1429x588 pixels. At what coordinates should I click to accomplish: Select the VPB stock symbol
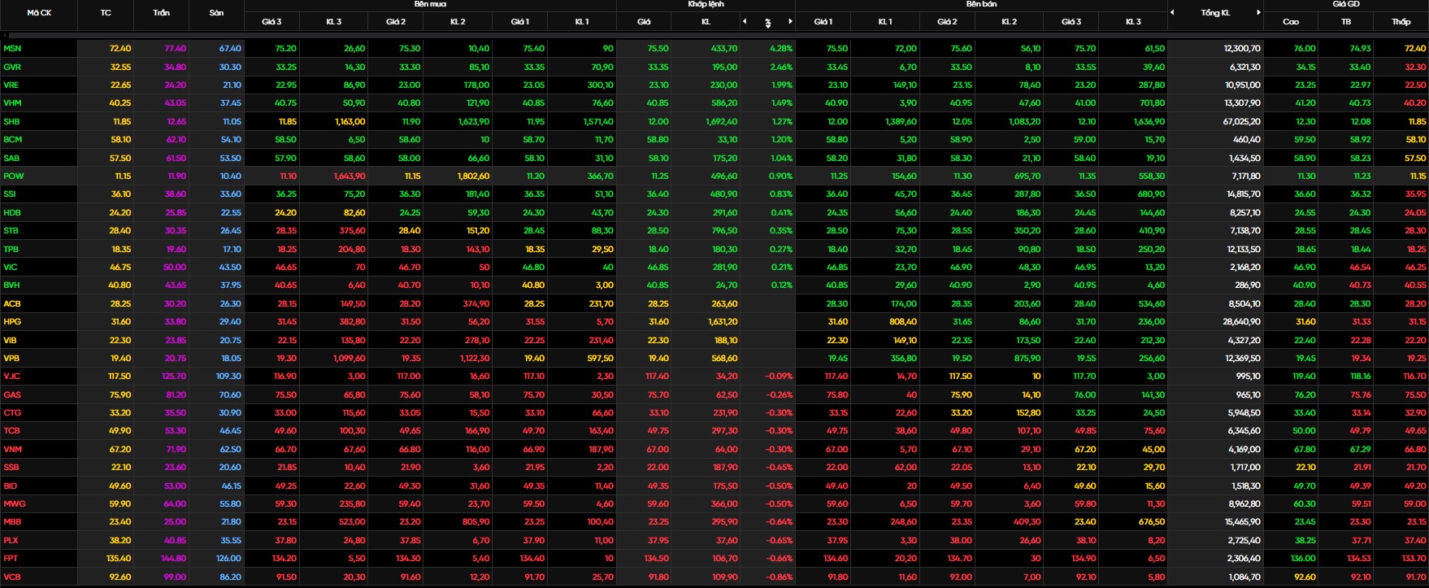tap(11, 358)
